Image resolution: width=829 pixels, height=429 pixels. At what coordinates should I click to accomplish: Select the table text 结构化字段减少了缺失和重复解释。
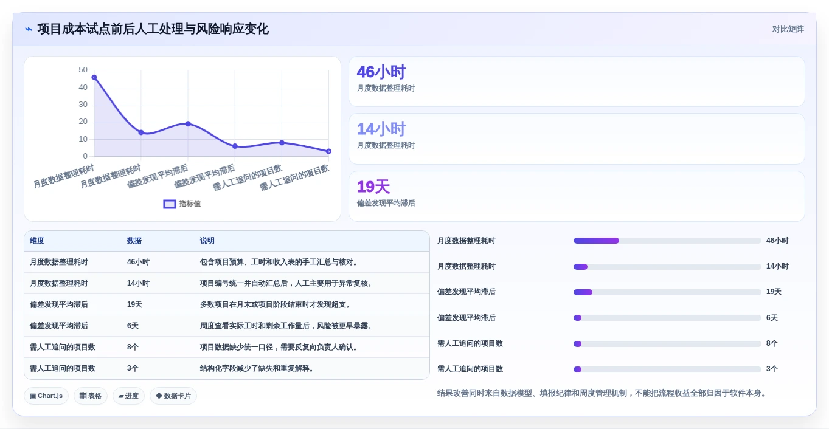(x=258, y=369)
